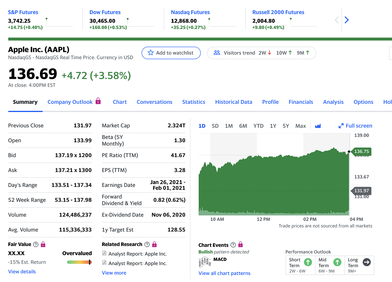Click the Long Term sideways arrow icon
392x282 pixels.
[x=367, y=262]
